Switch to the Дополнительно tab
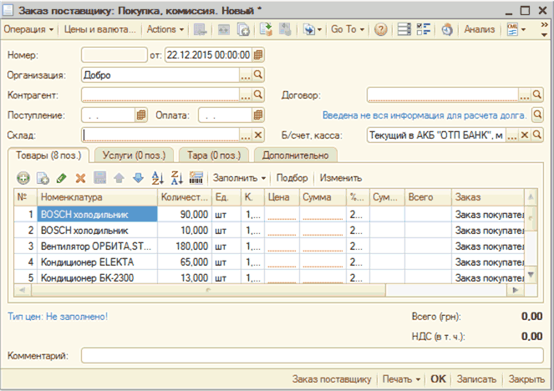The image size is (554, 391). [x=296, y=155]
